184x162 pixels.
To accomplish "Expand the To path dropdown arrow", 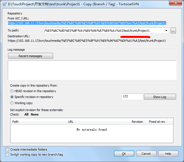I will click(166, 31).
